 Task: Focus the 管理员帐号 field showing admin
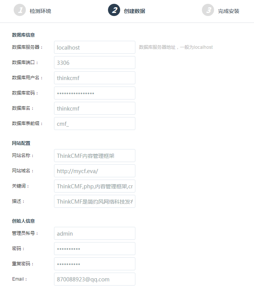(x=95, y=233)
